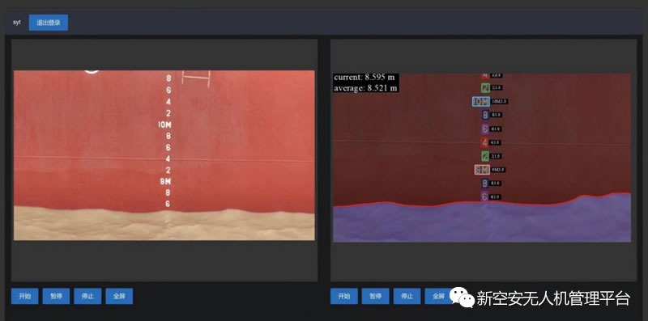Click the 9M detection box in right video
Image resolution: width=648 pixels, height=321 pixels.
[x=482, y=170]
